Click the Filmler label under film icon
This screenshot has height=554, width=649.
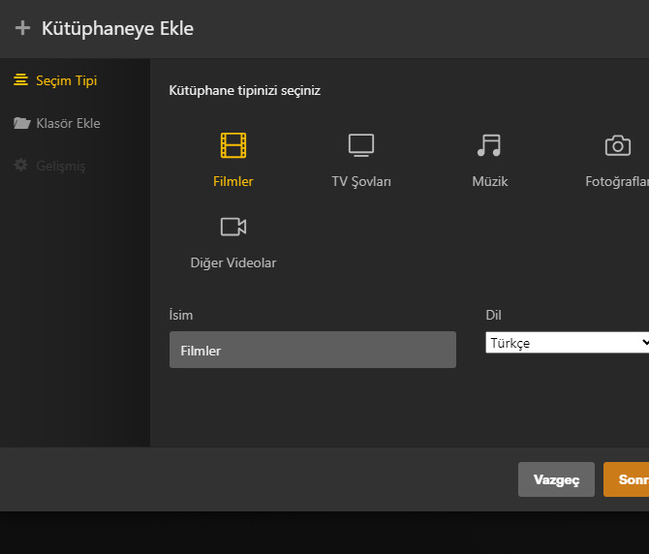[x=233, y=181]
